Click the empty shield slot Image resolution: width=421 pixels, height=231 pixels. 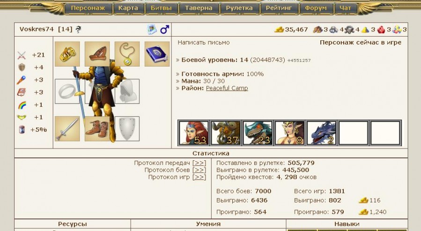pyautogui.click(x=127, y=129)
